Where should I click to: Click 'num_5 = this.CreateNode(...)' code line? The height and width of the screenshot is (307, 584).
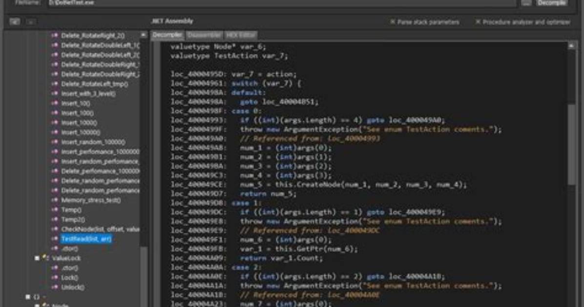354,185
